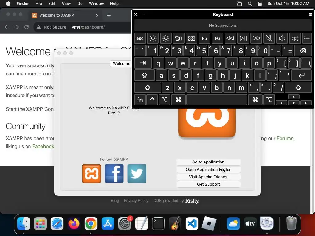Screen dimensions: 315x236
Task: Open the Keyboard panel options menu button
Action: (x=310, y=14)
